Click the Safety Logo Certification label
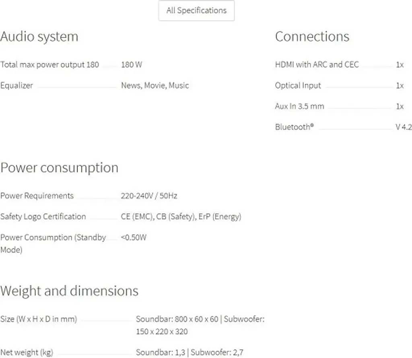Screen dimensions: 412x358 43,217
